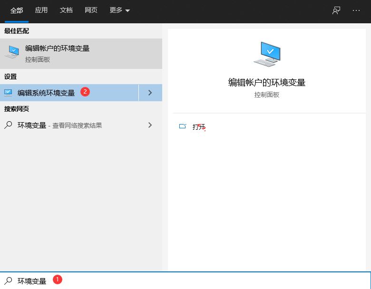Viewport: 371px width, 289px height.
Task: Switch to the 网页 tab
Action: click(91, 10)
